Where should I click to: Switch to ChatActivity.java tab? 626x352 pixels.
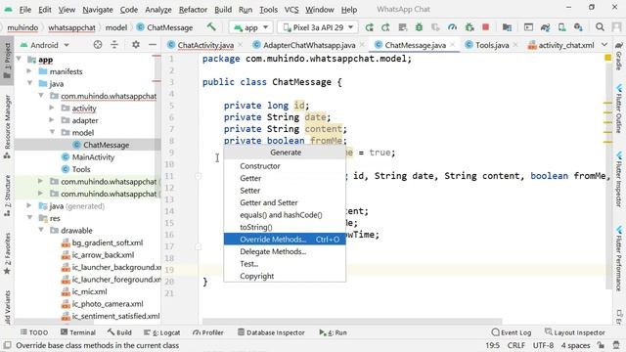(205, 45)
